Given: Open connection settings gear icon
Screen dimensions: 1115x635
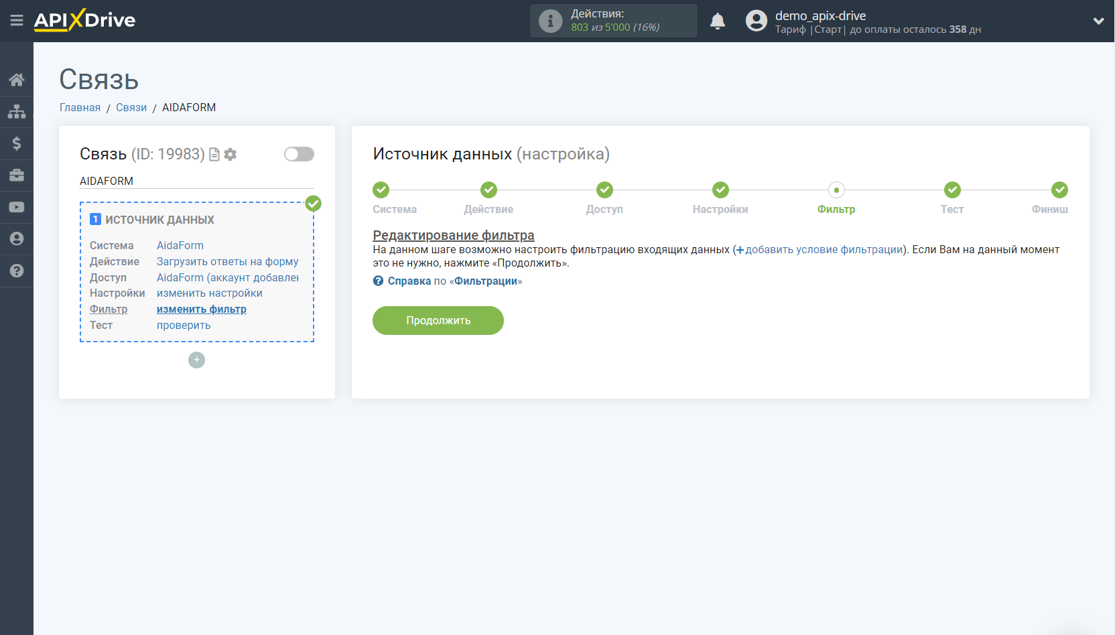Looking at the screenshot, I should coord(231,155).
